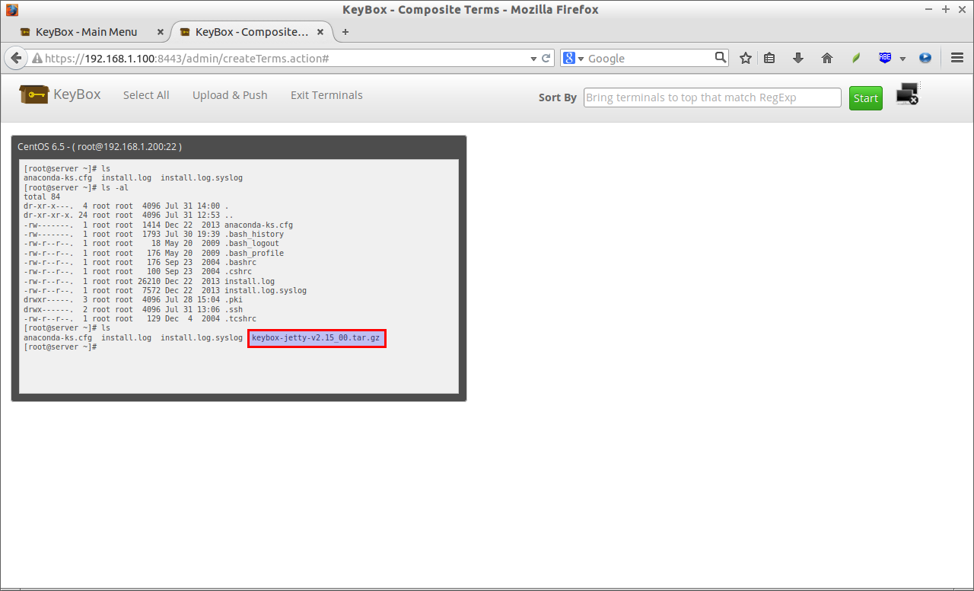
Task: Click the Sort By label
Action: tap(557, 97)
